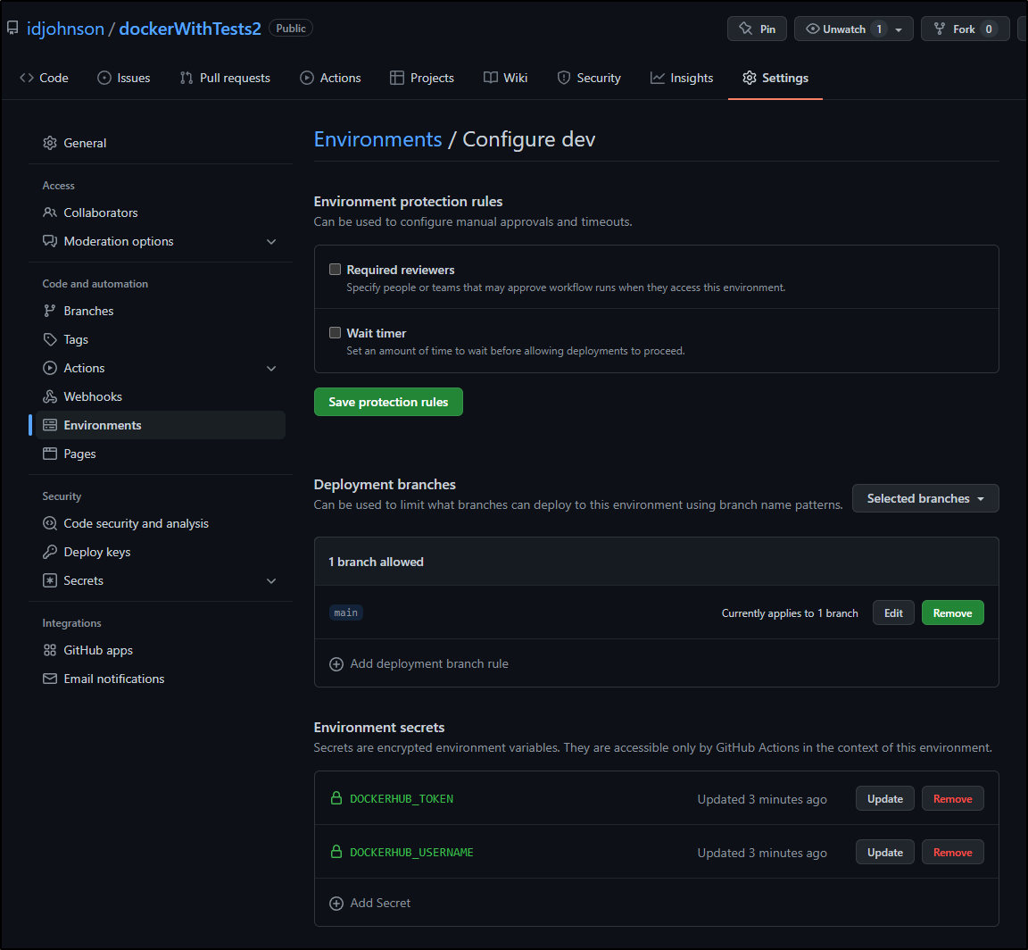Click the GitHub apps grid icon
Screen dimensions: 1028x950
tap(50, 649)
